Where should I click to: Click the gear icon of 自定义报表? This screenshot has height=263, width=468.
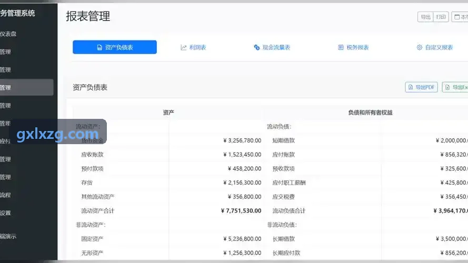click(x=420, y=47)
